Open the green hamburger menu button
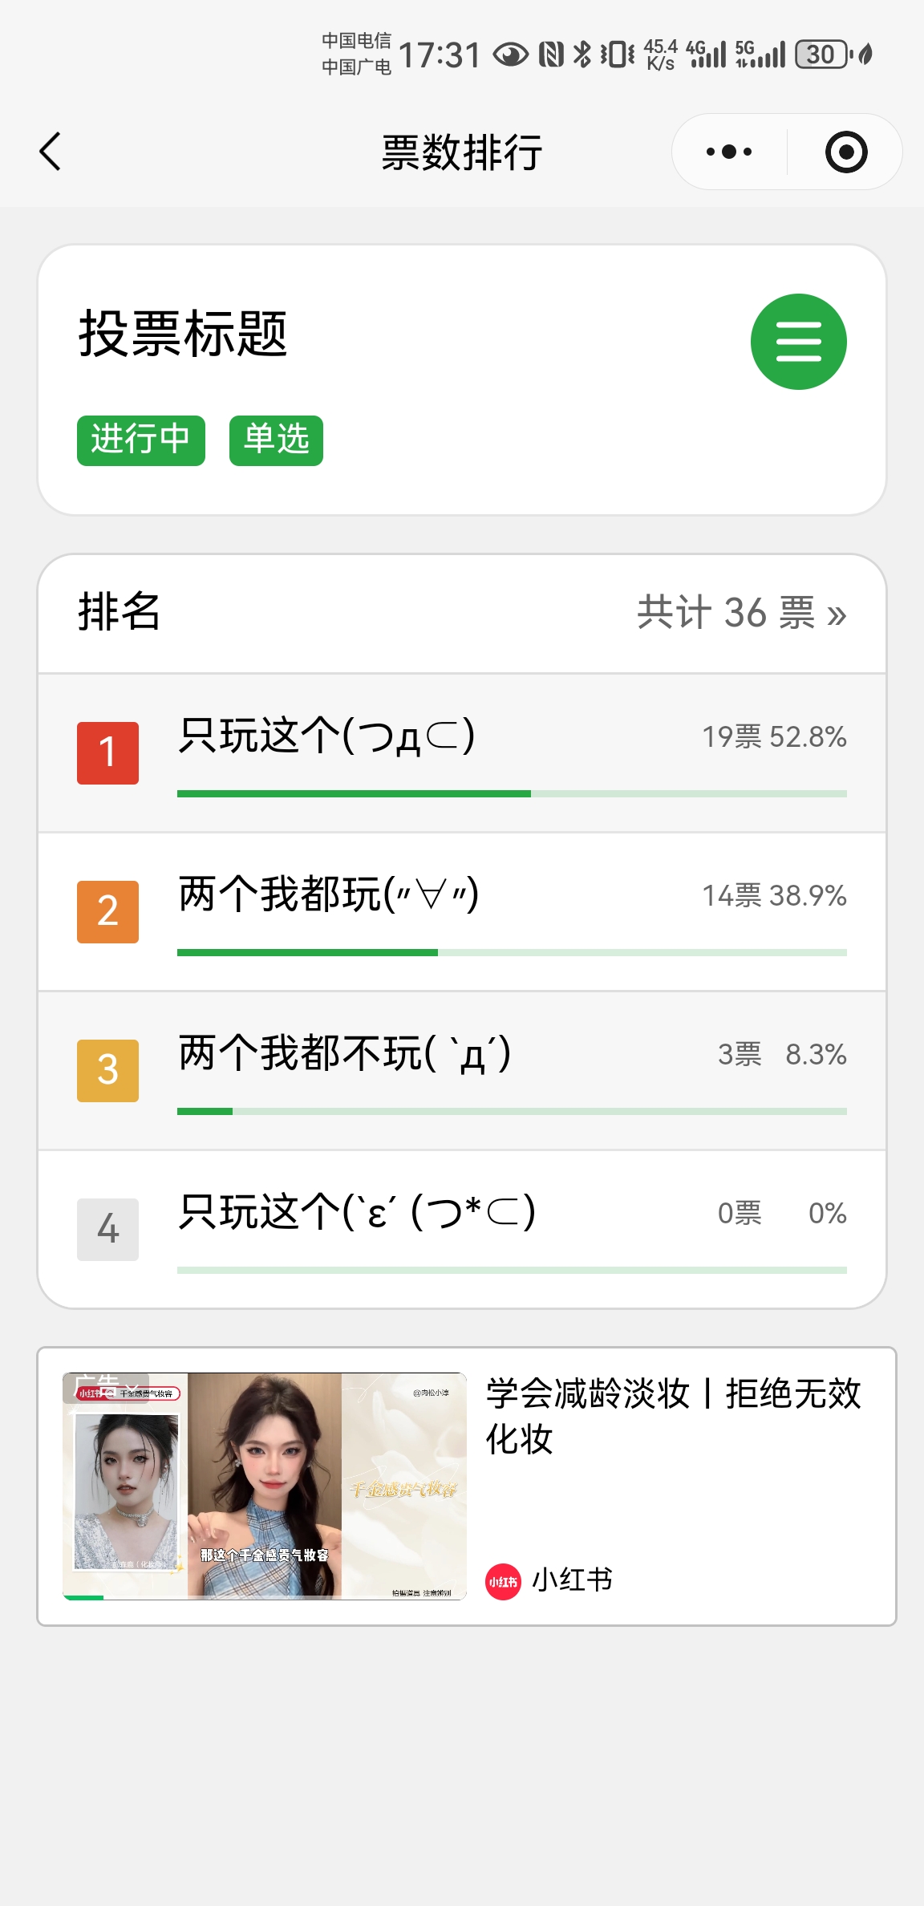The height and width of the screenshot is (1906, 924). pyautogui.click(x=798, y=342)
